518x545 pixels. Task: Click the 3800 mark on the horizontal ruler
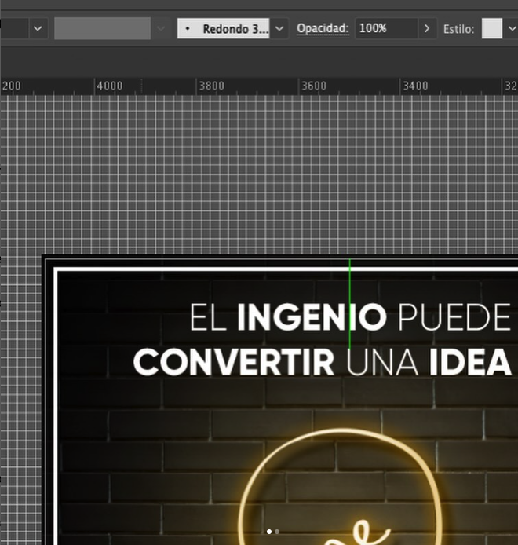[210, 86]
